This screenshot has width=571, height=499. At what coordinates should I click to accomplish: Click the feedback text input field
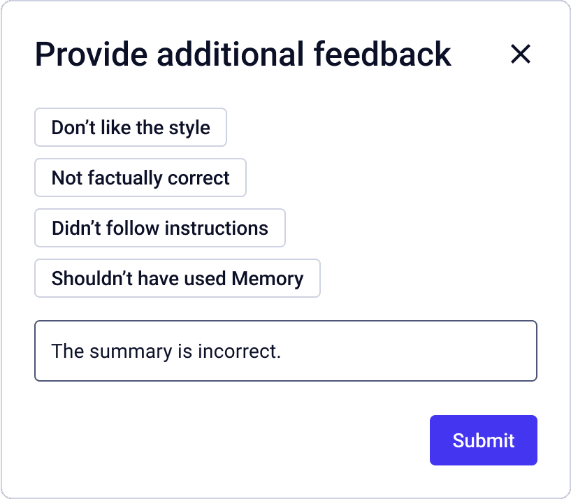click(285, 351)
